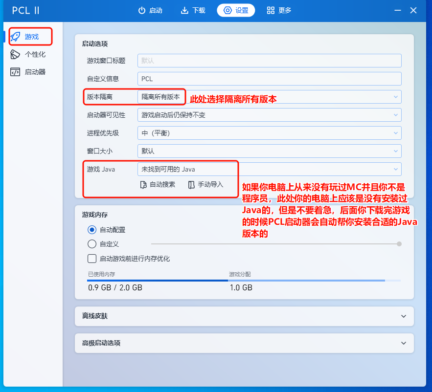
Task: Click the 游戏窗口标题 input field
Action: 269,61
